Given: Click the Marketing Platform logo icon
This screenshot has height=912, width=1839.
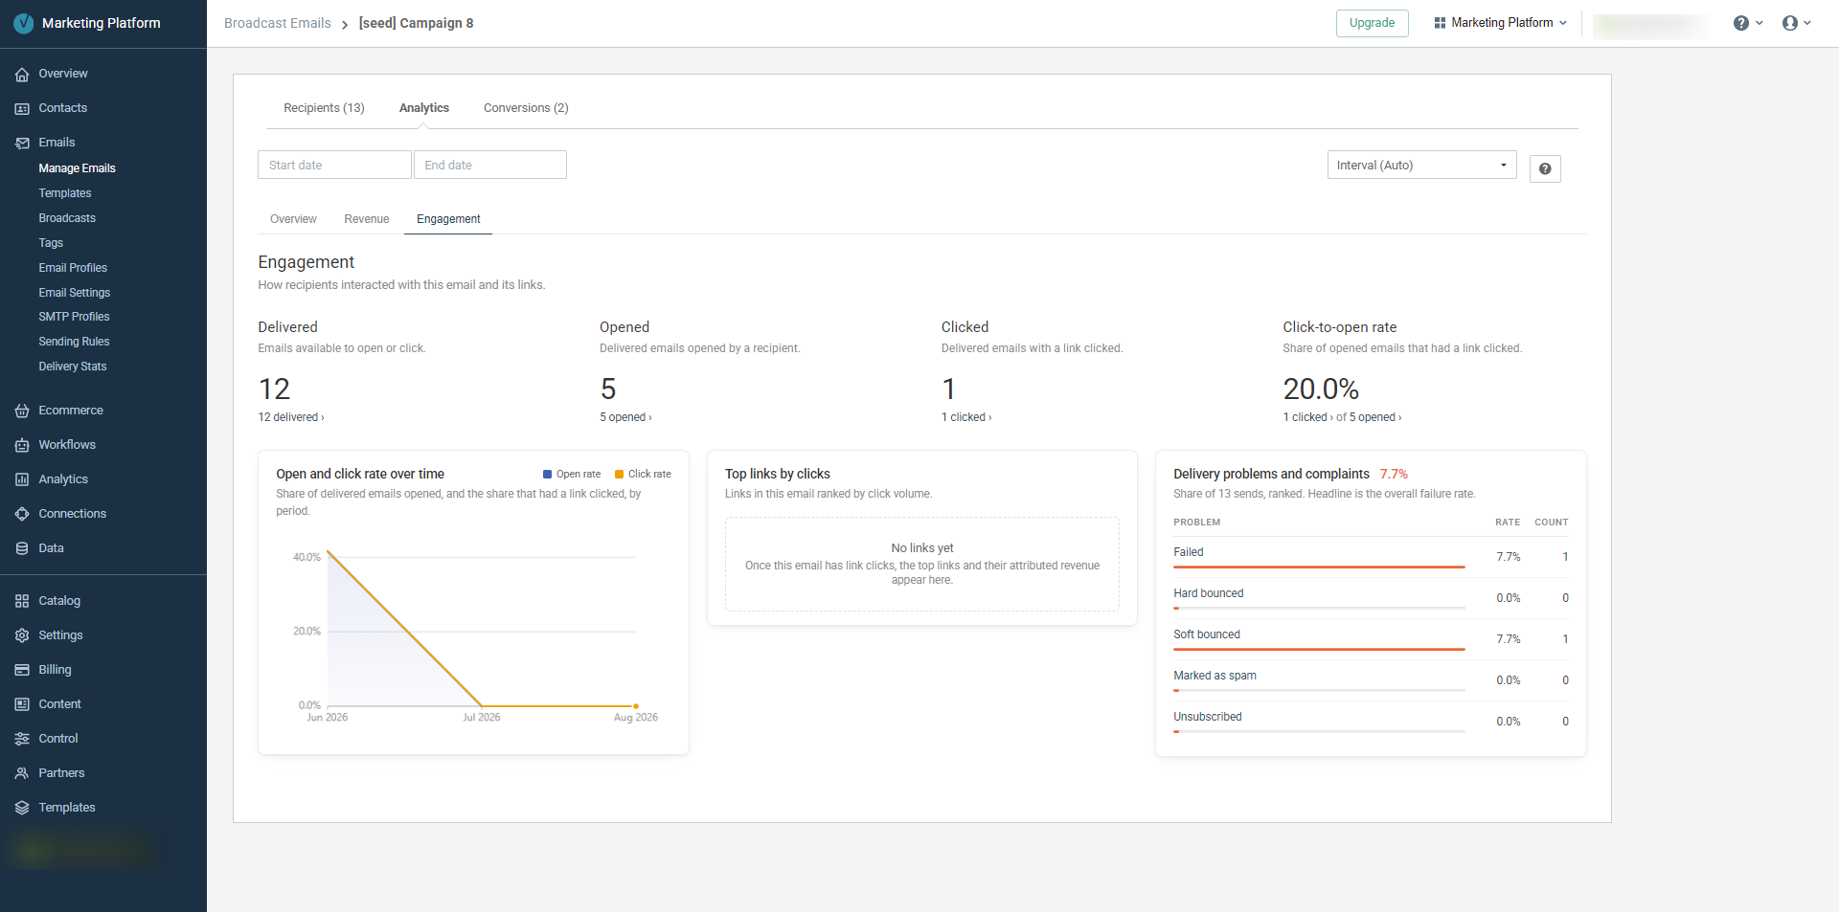Looking at the screenshot, I should click(23, 23).
